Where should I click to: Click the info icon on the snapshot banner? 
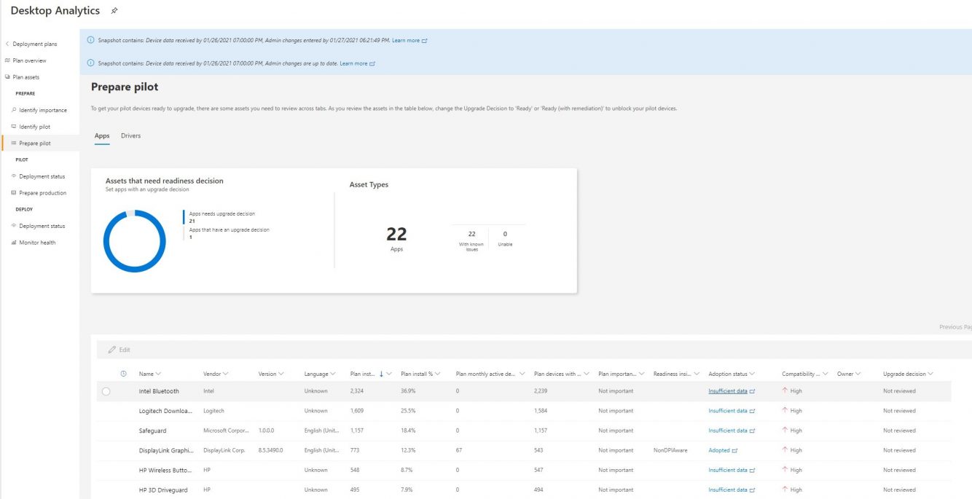coord(89,40)
